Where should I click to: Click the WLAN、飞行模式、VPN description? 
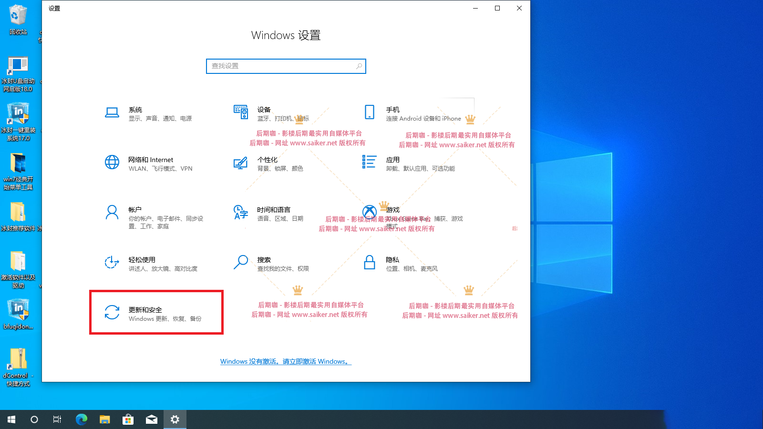coord(161,169)
